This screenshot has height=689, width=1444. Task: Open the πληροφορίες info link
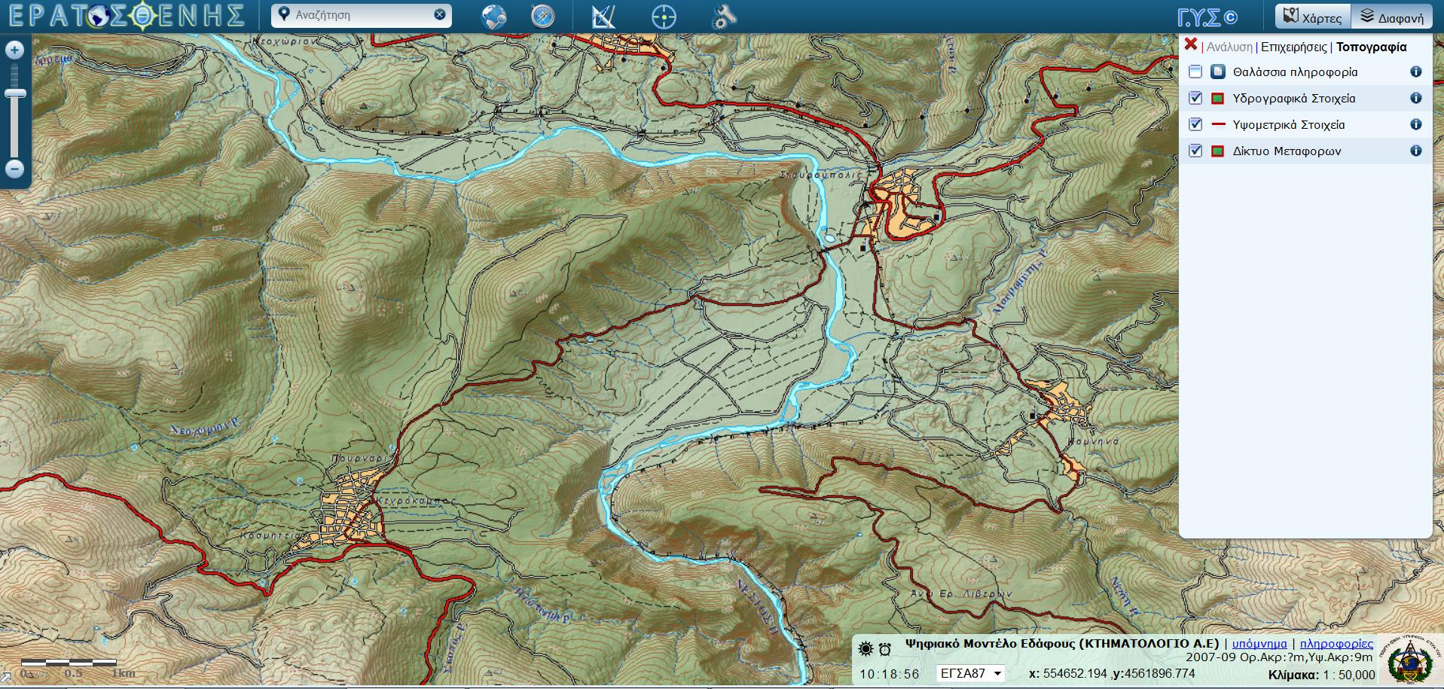point(1336,644)
